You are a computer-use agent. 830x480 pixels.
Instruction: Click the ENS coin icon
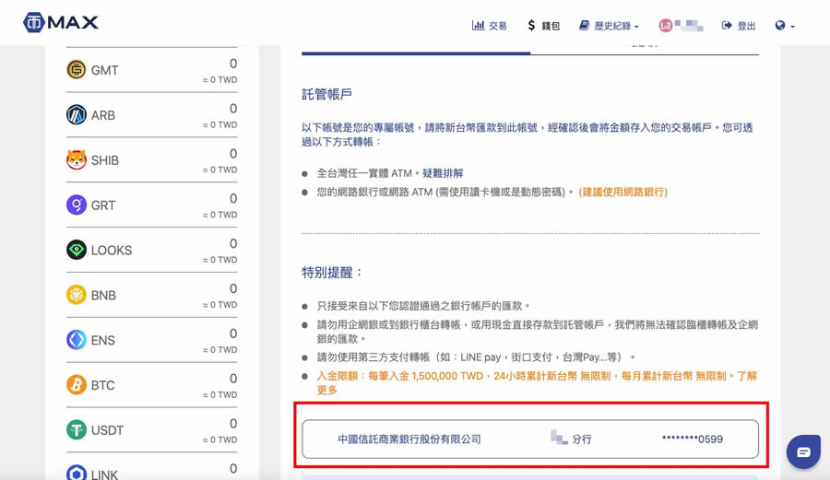click(x=77, y=340)
